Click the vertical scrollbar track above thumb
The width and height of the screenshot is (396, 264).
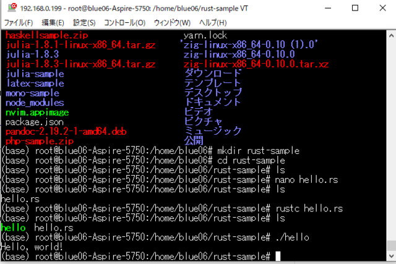(x=391, y=140)
